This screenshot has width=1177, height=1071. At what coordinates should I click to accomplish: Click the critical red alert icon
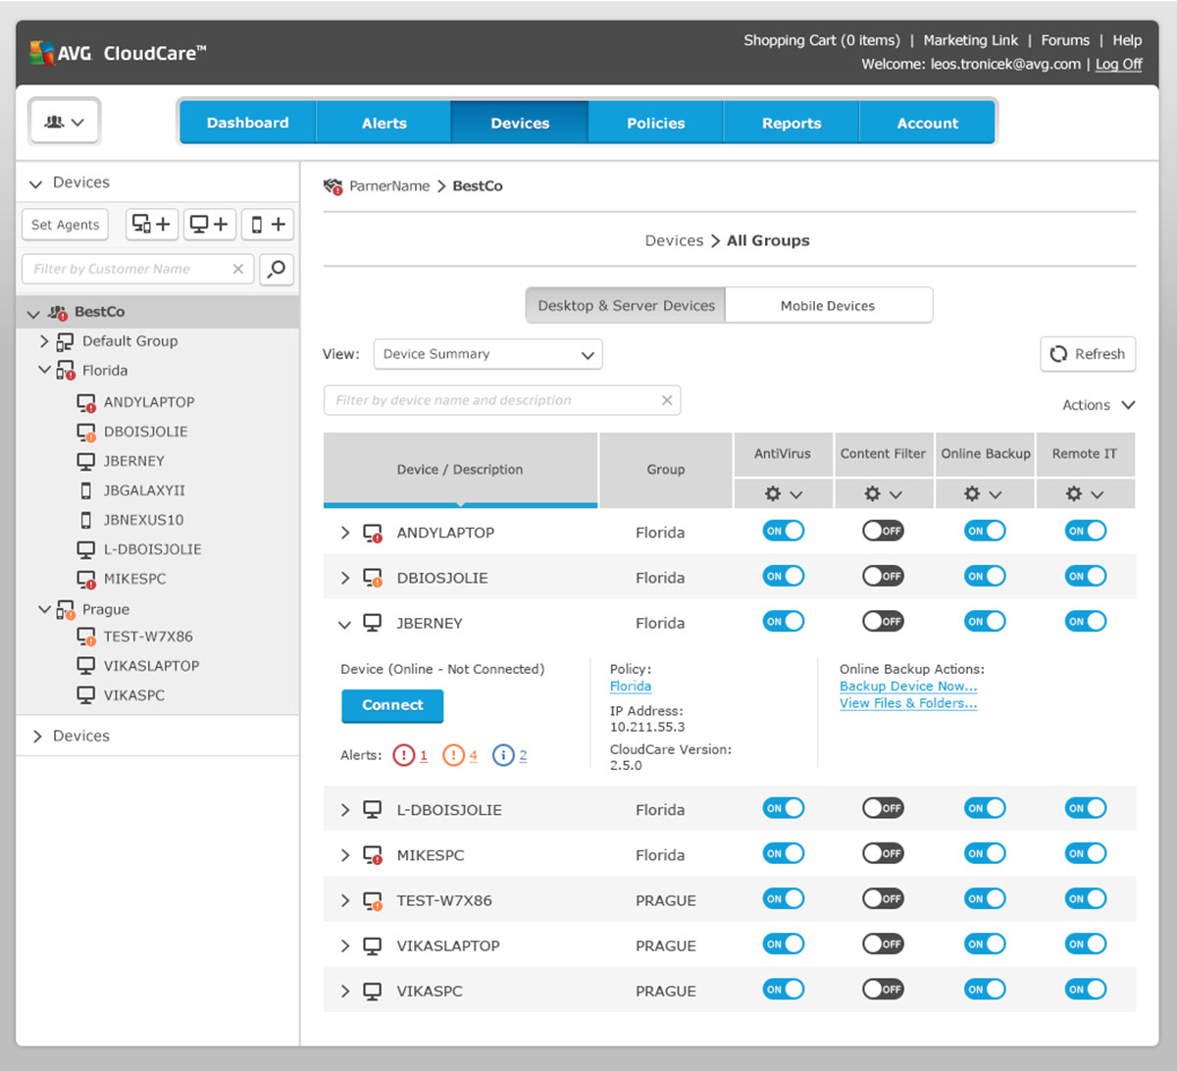[x=403, y=755]
